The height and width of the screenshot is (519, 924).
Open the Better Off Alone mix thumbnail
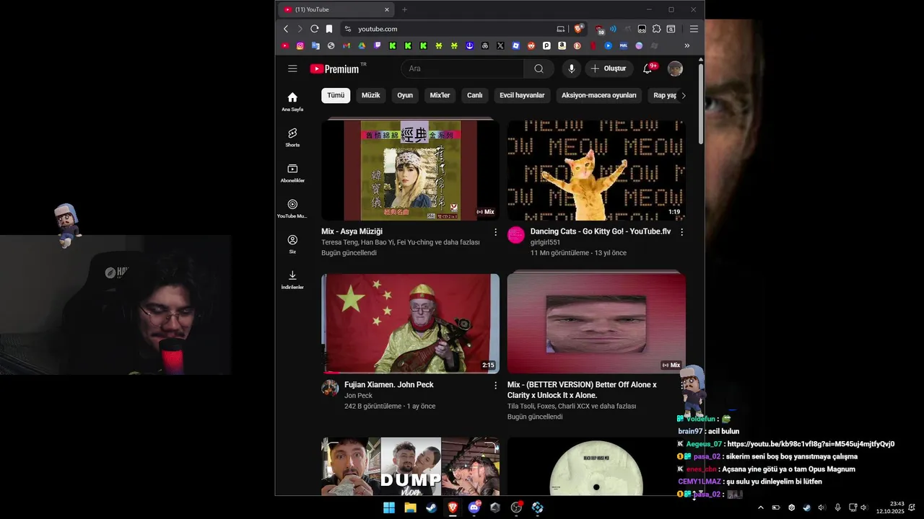pyautogui.click(x=596, y=324)
